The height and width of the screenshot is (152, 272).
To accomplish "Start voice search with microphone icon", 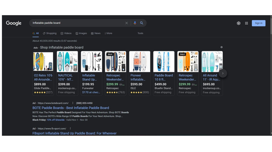I will coord(135,23).
